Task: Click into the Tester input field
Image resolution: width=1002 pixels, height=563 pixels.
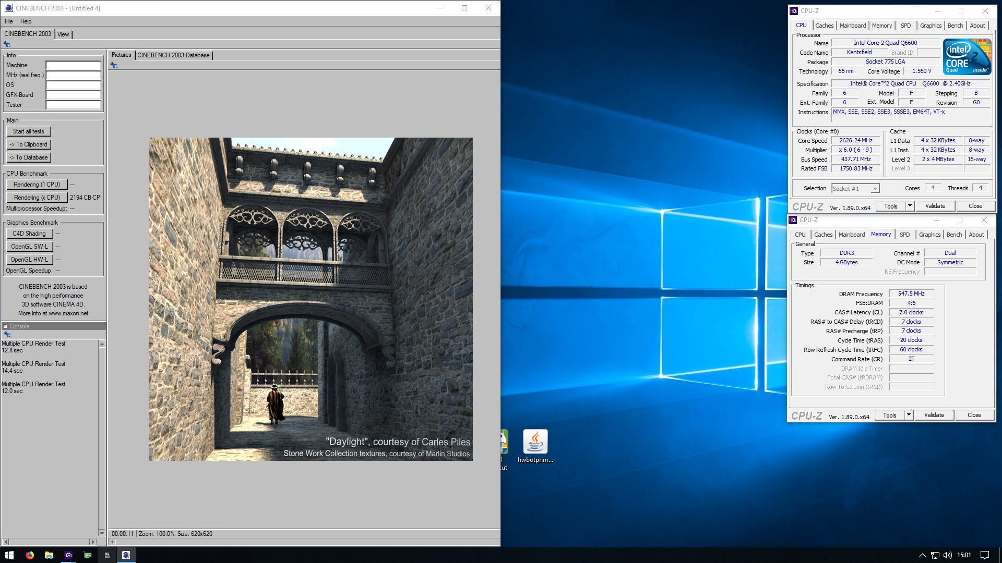Action: (74, 105)
